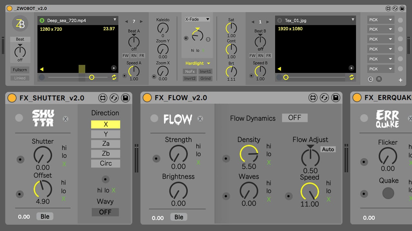Select Circ in Direction list
This screenshot has width=412, height=231.
click(x=106, y=163)
